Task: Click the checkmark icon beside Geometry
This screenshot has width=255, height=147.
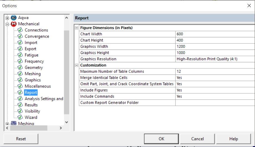Action: point(20,68)
